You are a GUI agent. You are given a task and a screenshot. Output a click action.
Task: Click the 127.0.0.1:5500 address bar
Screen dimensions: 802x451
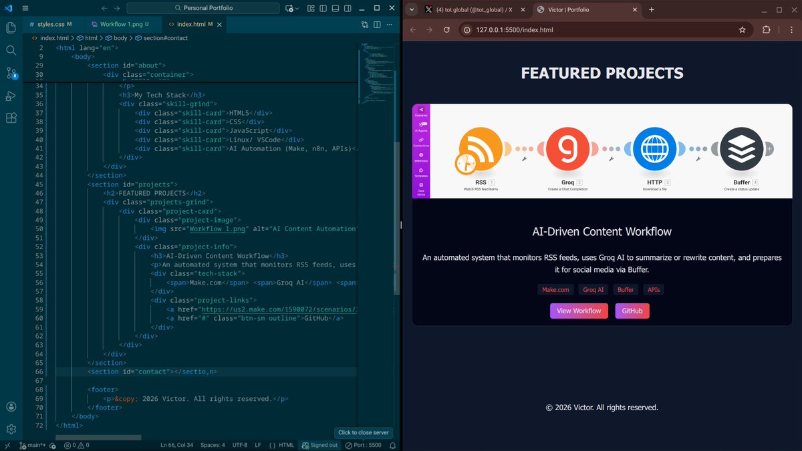tap(605, 30)
